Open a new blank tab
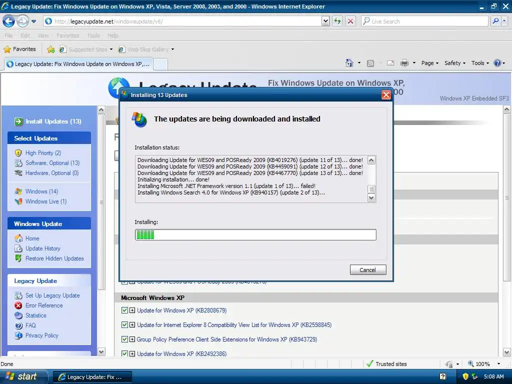This screenshot has height=384, width=512. (x=160, y=64)
